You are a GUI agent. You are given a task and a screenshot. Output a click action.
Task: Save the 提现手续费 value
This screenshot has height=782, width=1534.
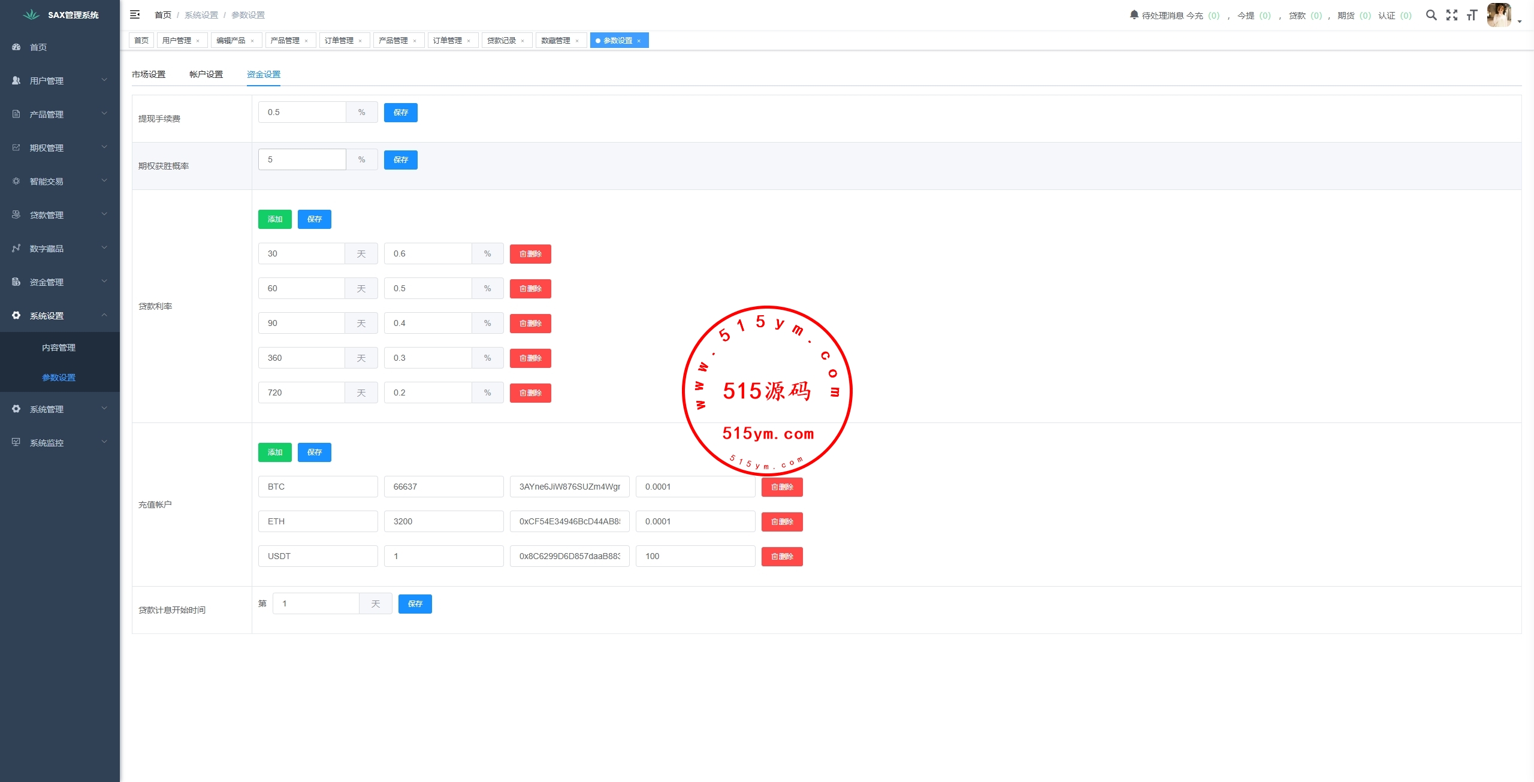pos(400,113)
